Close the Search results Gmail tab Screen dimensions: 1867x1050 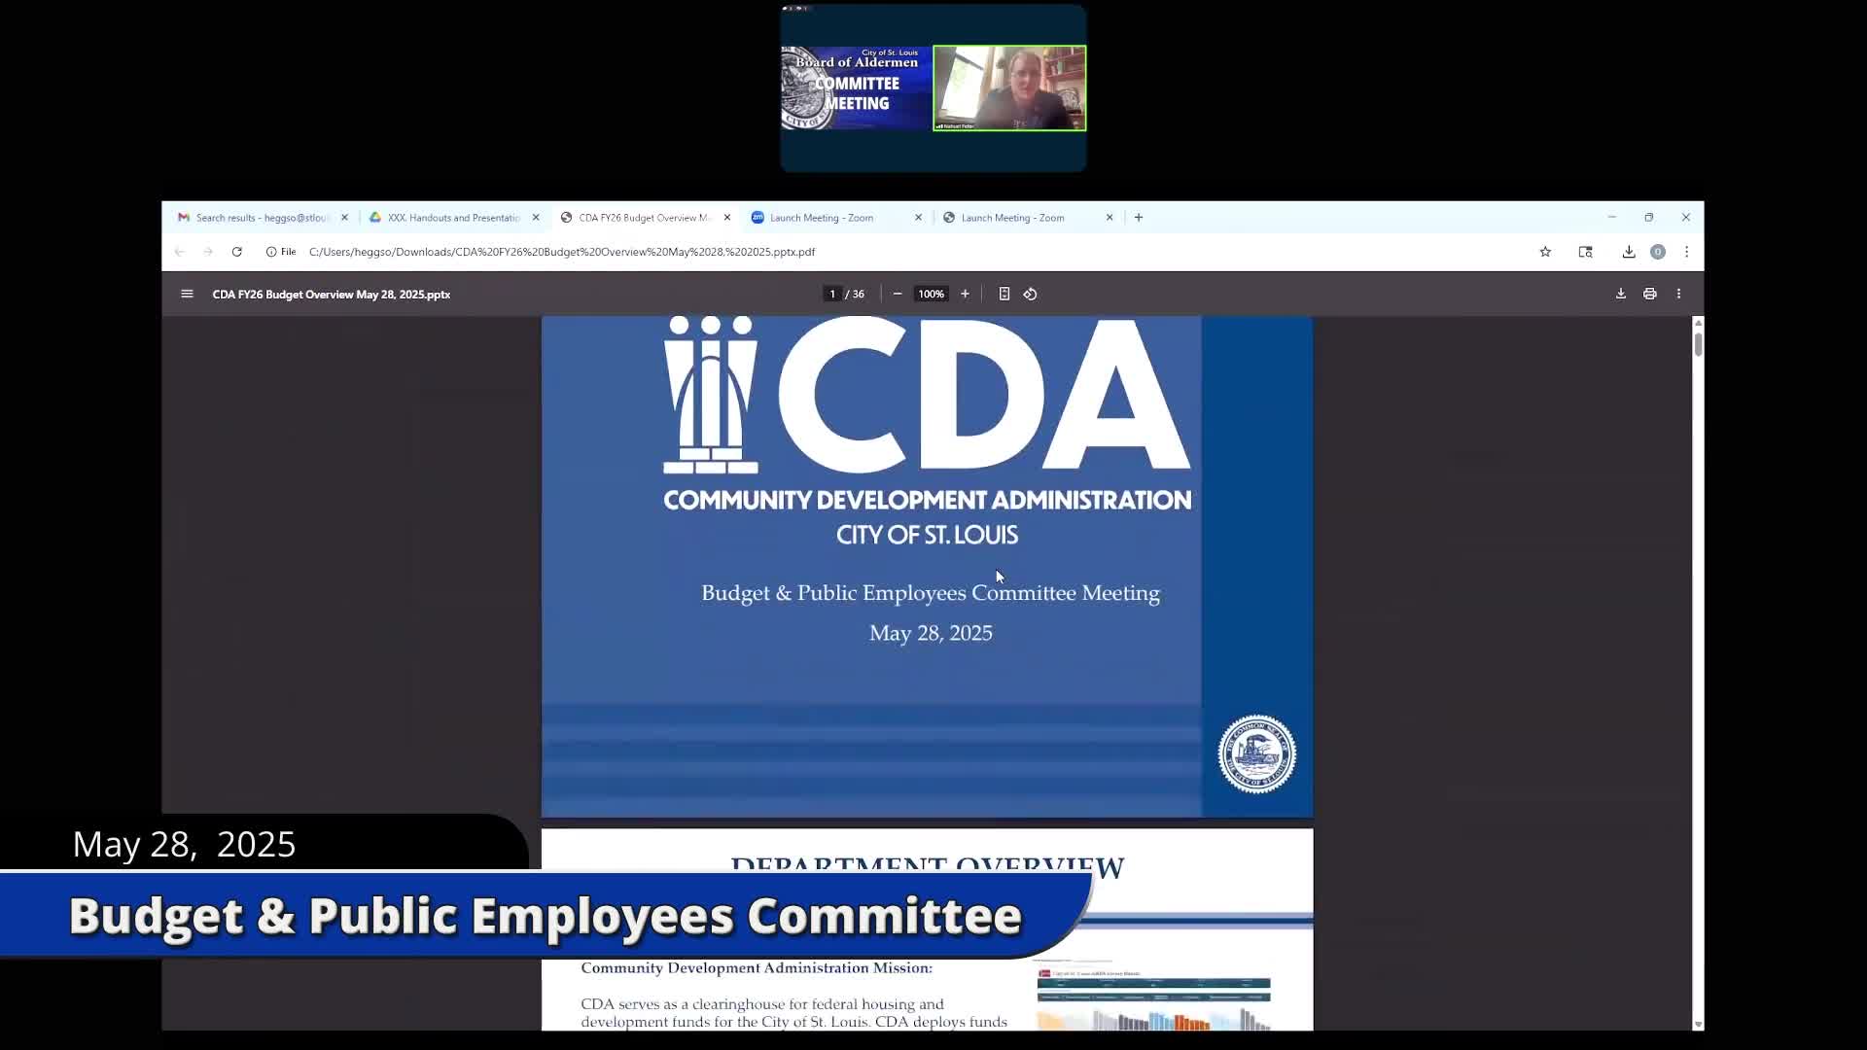pyautogui.click(x=344, y=218)
